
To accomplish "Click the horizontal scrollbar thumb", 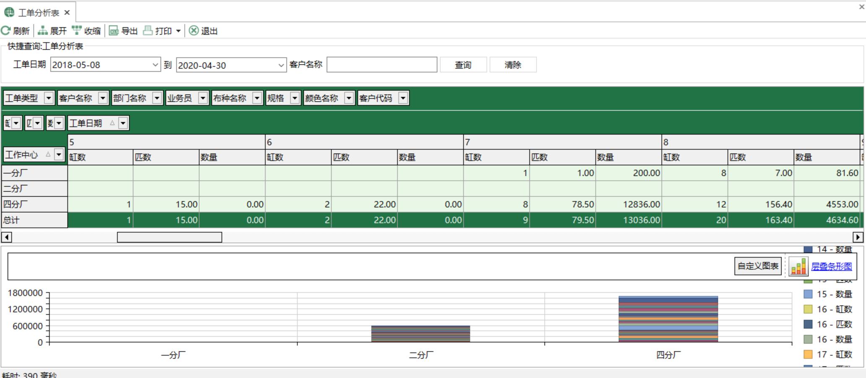I will coord(170,237).
